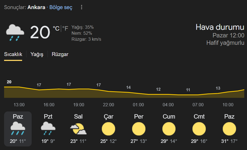Open the Yağış tab

[37, 54]
